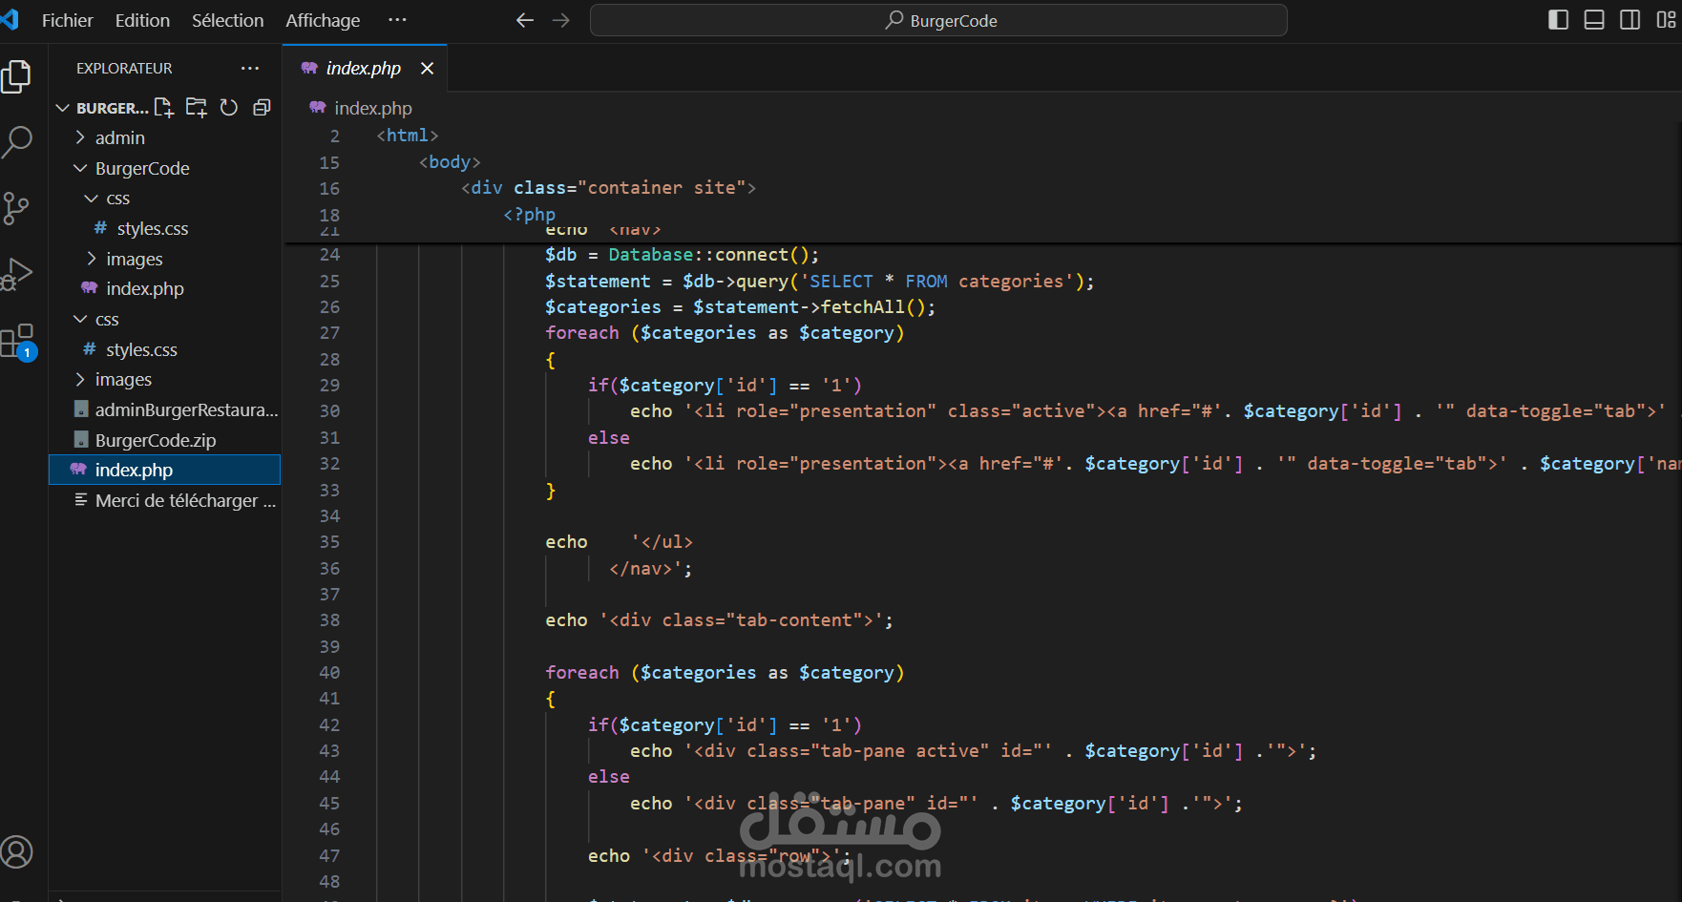Open the Search view in activity bar
This screenshot has height=902, width=1682.
point(16,142)
